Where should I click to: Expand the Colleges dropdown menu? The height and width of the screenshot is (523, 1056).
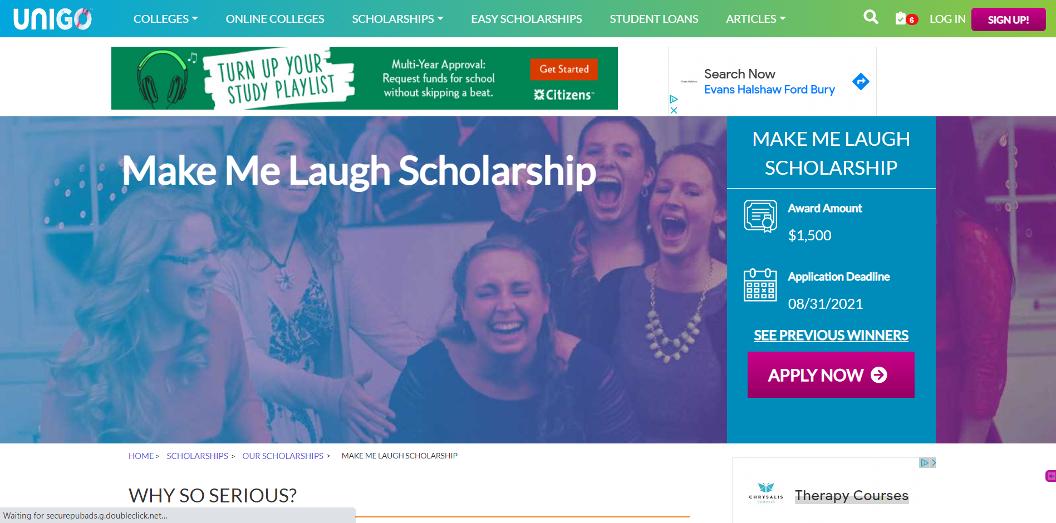click(x=165, y=19)
